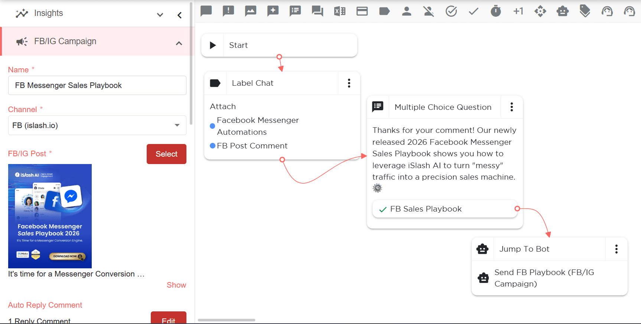Add the circled checkmark node
The width and height of the screenshot is (641, 324).
[x=451, y=11]
